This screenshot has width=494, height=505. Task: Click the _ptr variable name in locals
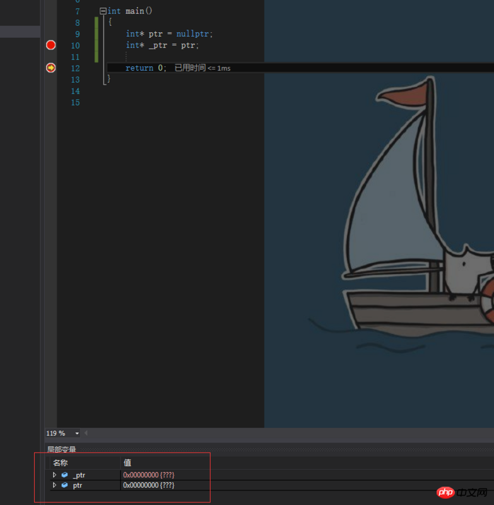click(79, 475)
